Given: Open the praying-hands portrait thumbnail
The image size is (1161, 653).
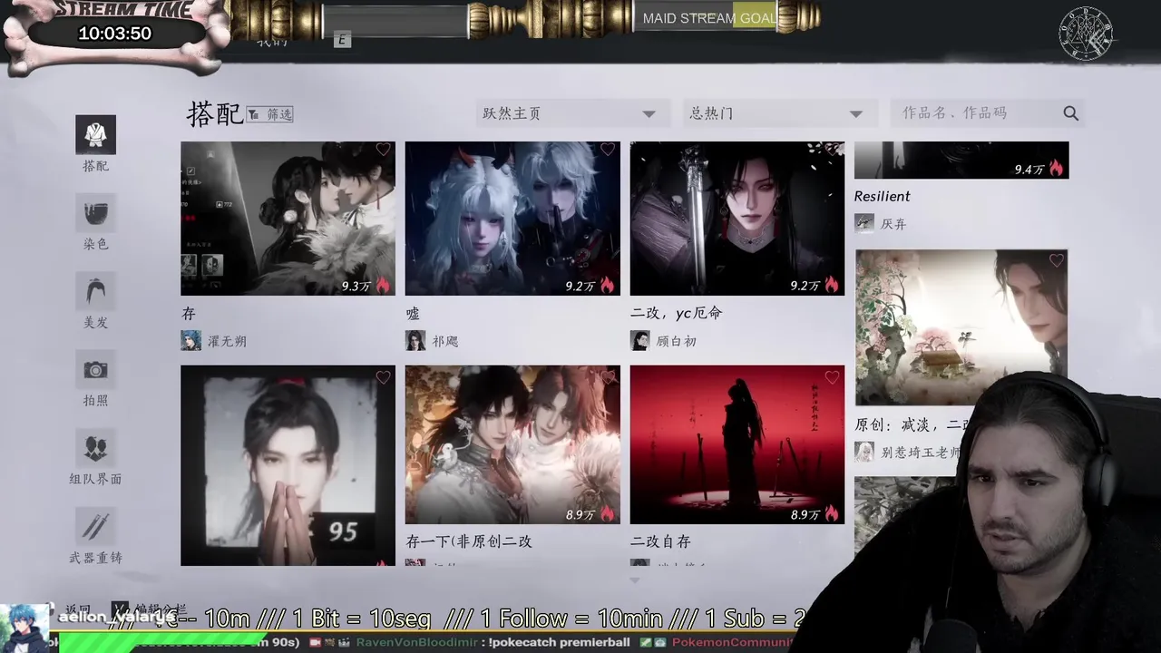Looking at the screenshot, I should pos(288,465).
